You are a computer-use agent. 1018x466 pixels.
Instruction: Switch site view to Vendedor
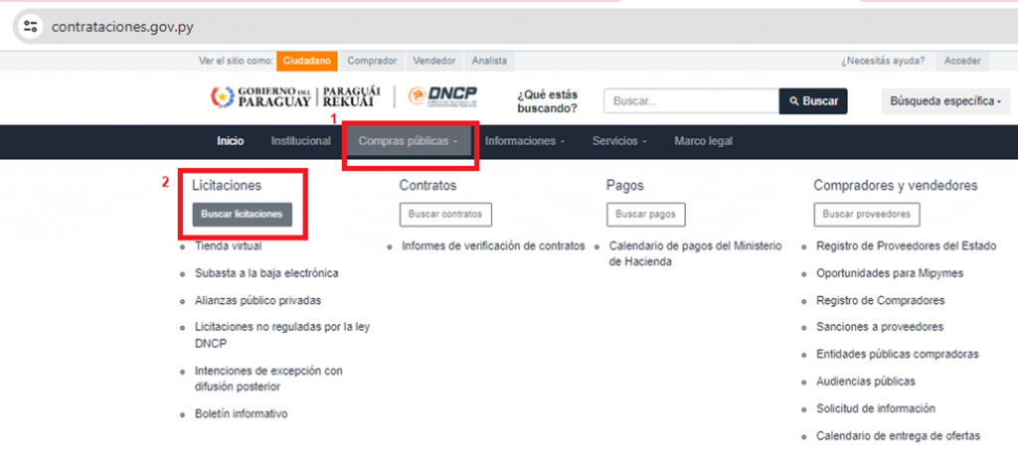(x=433, y=61)
